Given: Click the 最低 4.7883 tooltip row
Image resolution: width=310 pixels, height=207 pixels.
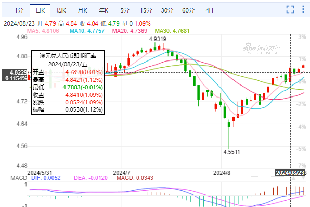Looking at the screenshot, I should pyautogui.click(x=68, y=87).
